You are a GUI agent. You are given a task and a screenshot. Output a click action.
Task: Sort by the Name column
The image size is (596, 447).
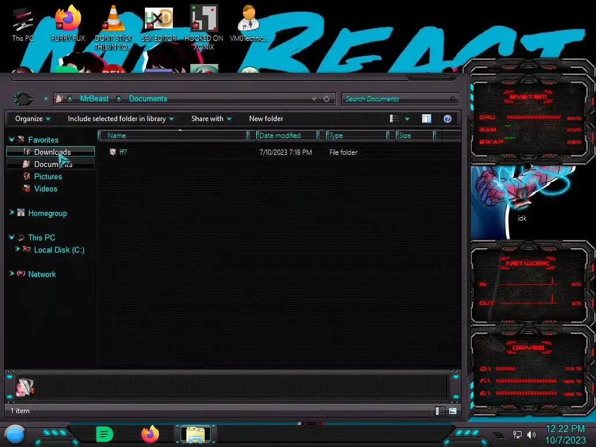point(173,135)
